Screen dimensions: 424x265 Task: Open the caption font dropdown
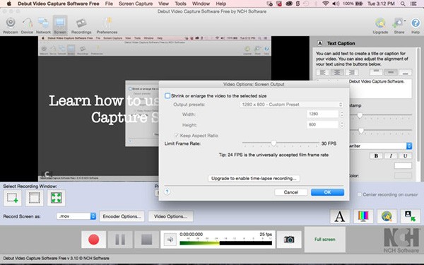tap(382, 146)
